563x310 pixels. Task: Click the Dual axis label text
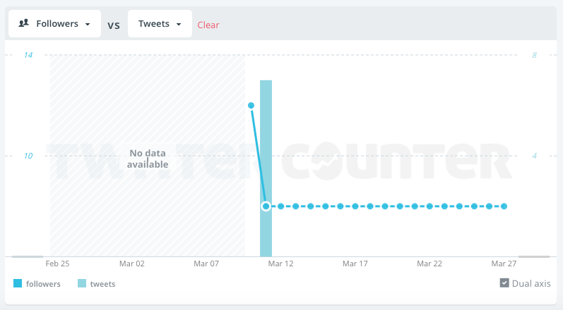tap(532, 283)
